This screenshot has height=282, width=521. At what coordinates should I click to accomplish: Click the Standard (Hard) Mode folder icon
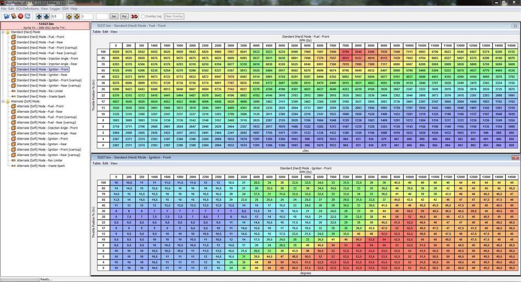coord(8,32)
